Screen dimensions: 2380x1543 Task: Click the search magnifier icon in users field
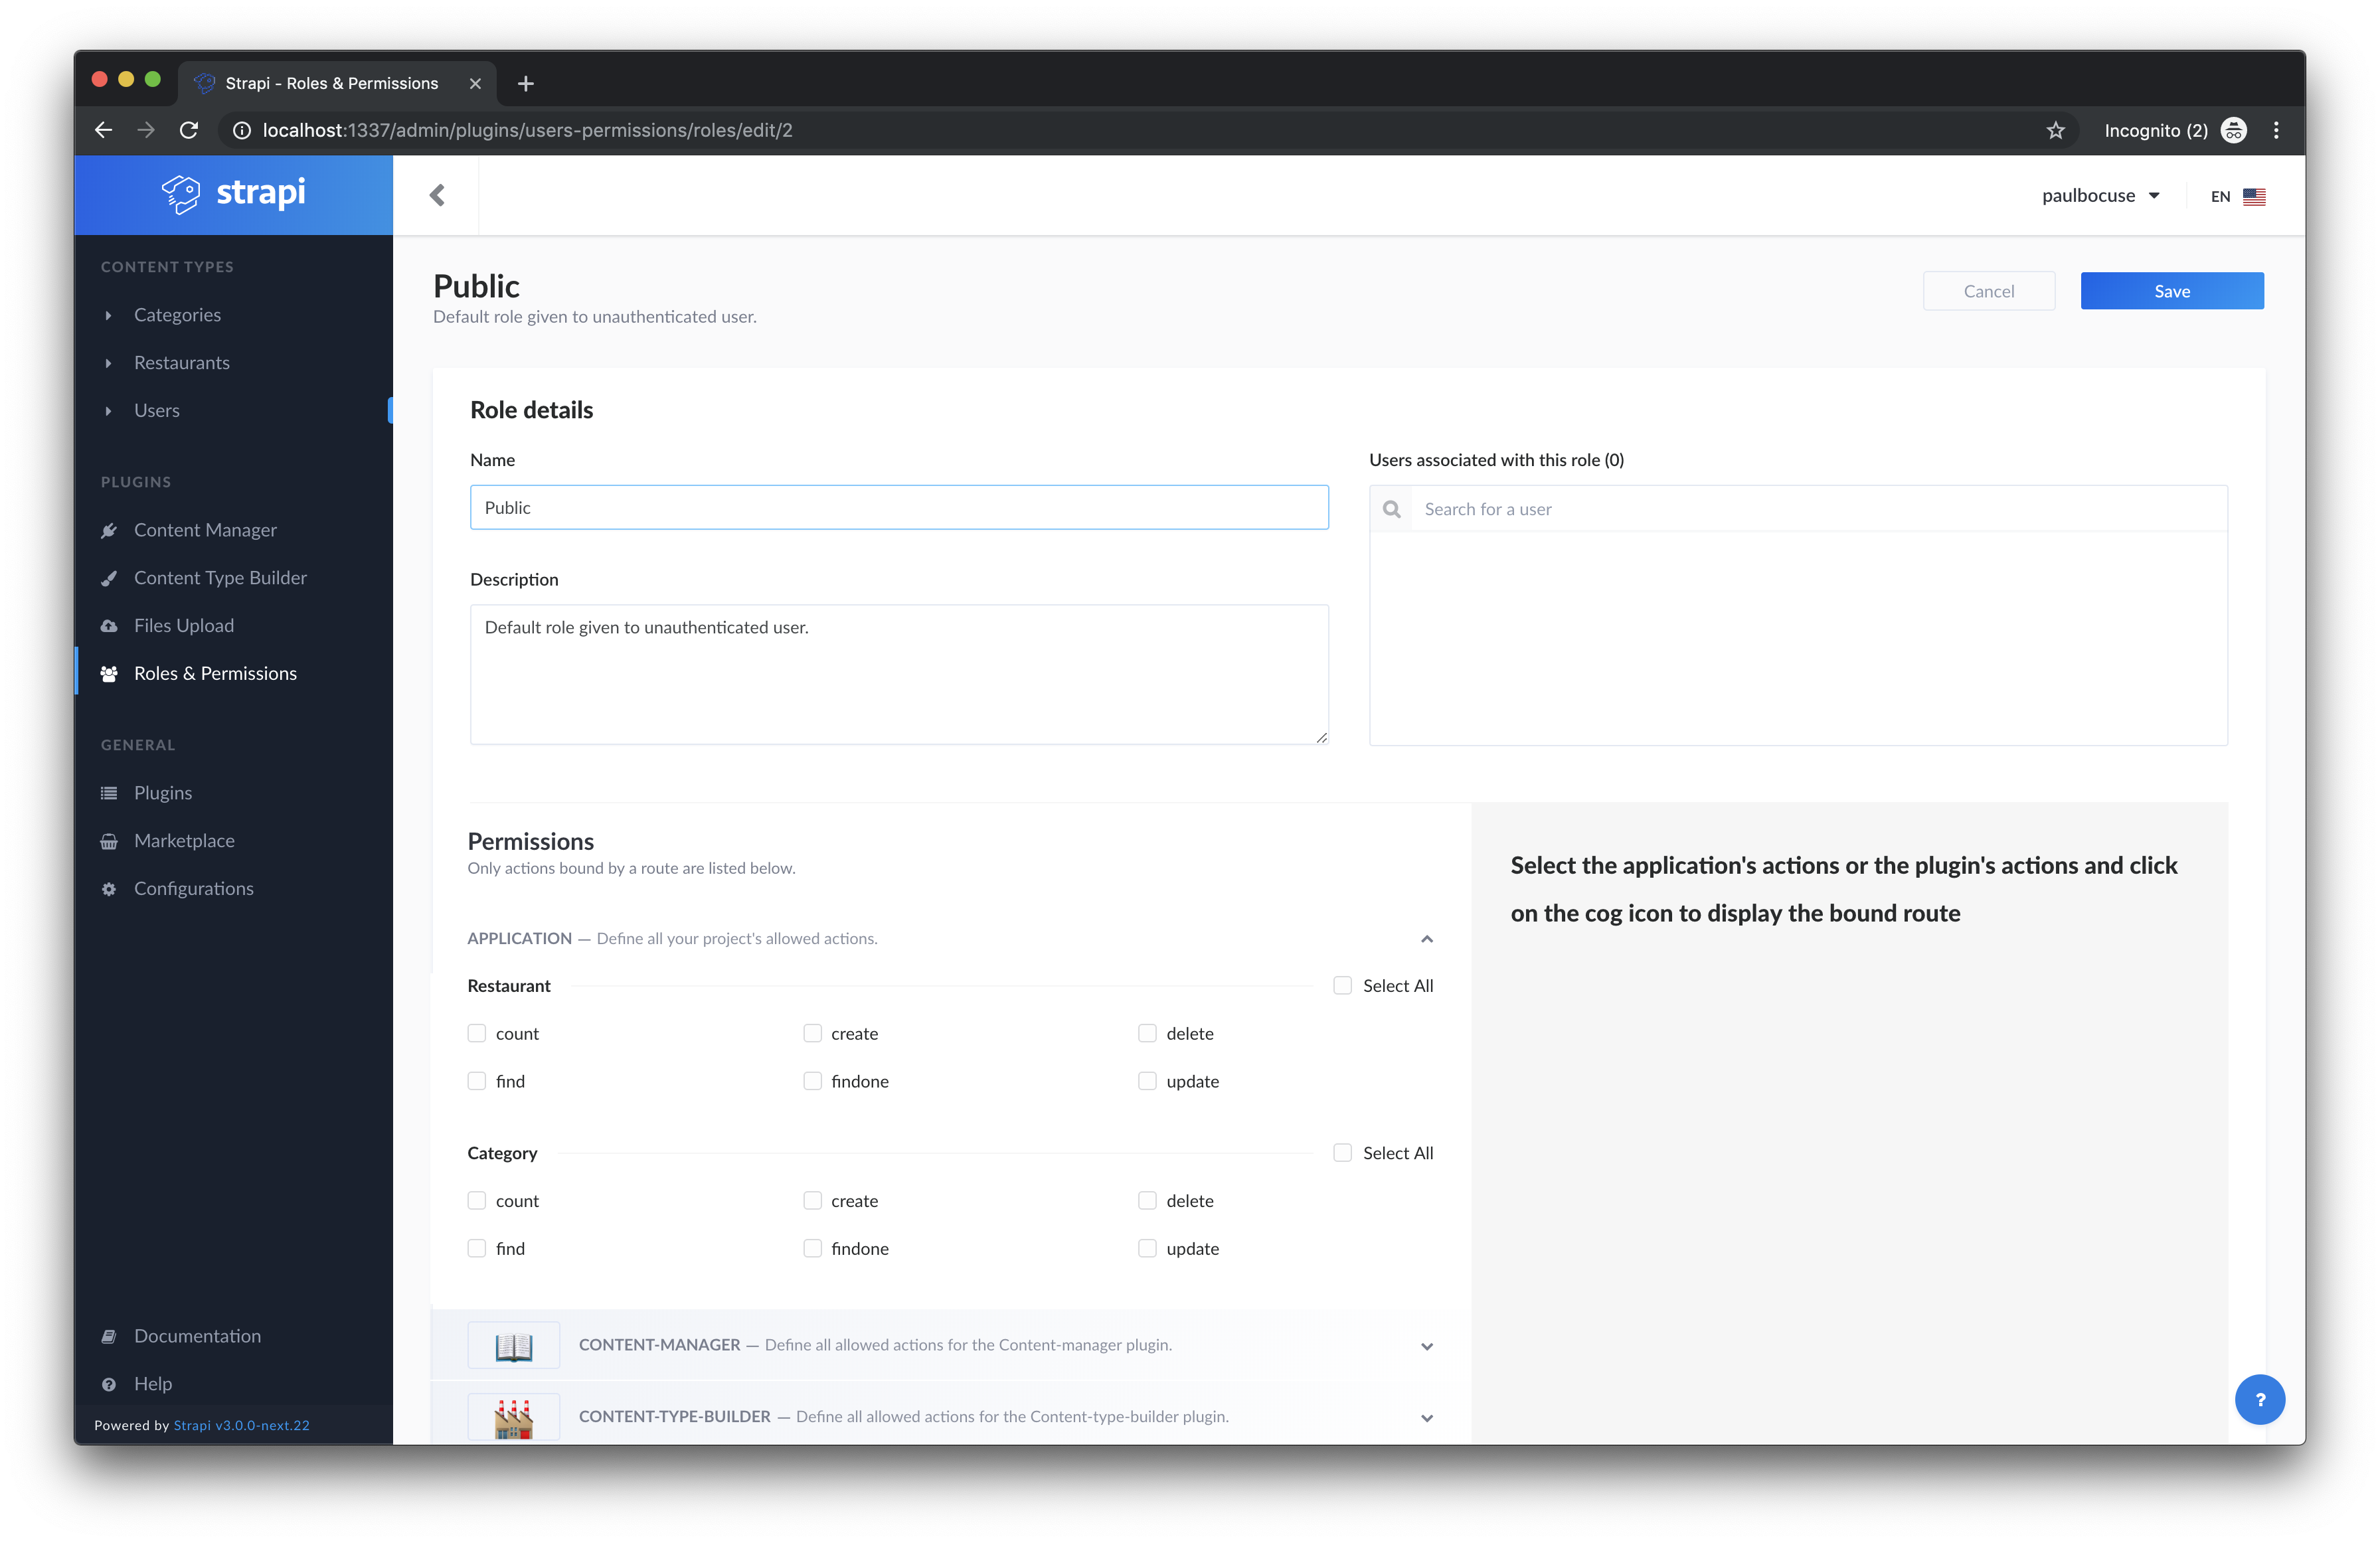click(1391, 509)
